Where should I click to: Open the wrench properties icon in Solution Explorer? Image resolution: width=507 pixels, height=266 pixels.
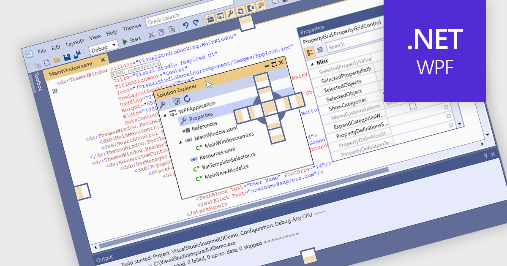click(x=163, y=104)
